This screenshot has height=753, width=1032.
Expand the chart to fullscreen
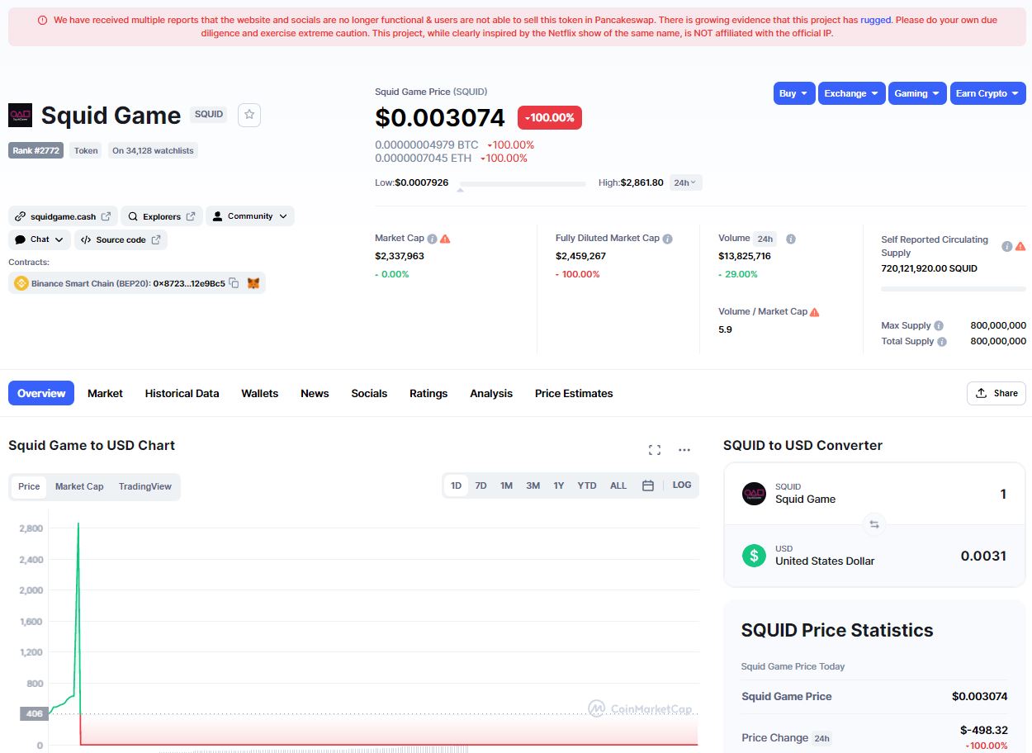654,449
